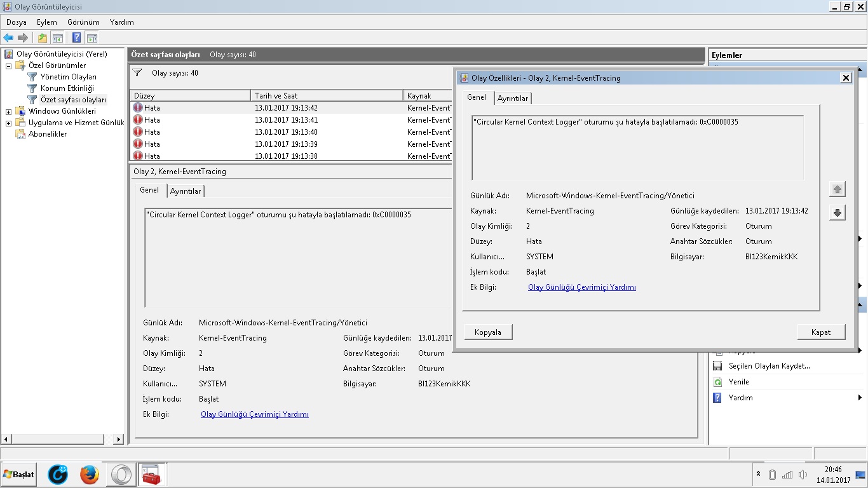This screenshot has height=488, width=868.
Task: Open Olay Günlüğü Çevrimiçi Yardımı link in dialog
Action: pos(581,287)
